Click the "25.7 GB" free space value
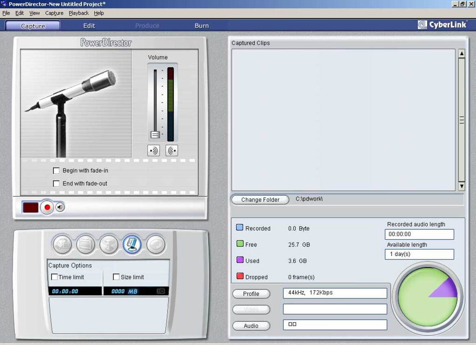The image size is (476, 345). point(299,244)
